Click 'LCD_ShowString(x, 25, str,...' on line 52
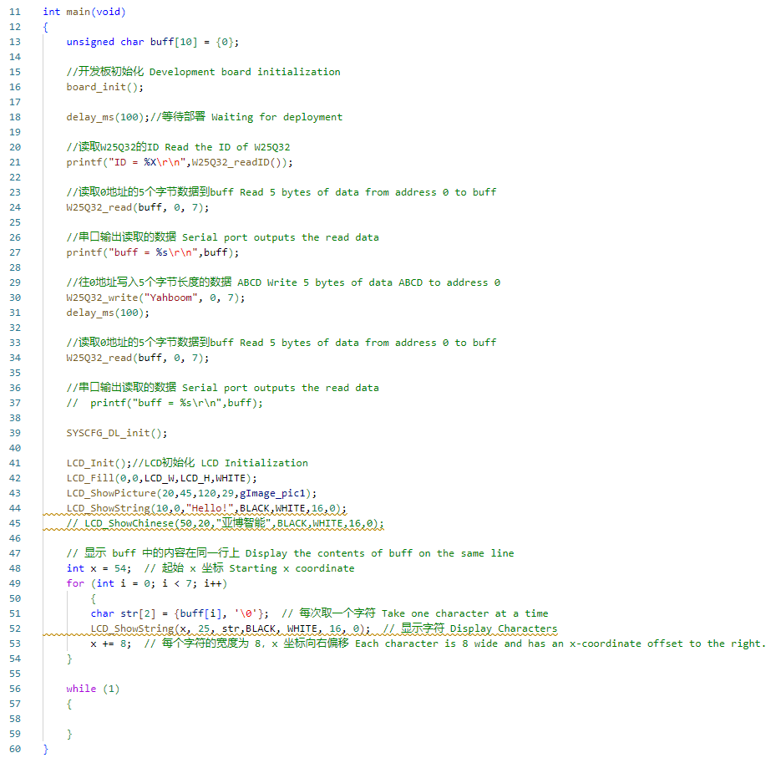The height and width of the screenshot is (758, 776). (x=231, y=628)
